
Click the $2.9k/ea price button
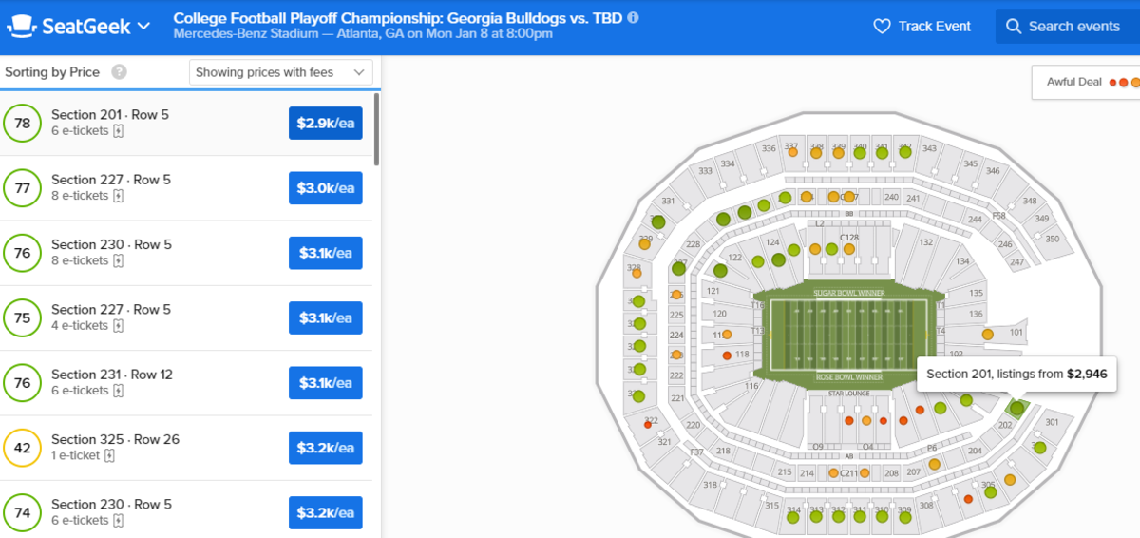pyautogui.click(x=325, y=124)
